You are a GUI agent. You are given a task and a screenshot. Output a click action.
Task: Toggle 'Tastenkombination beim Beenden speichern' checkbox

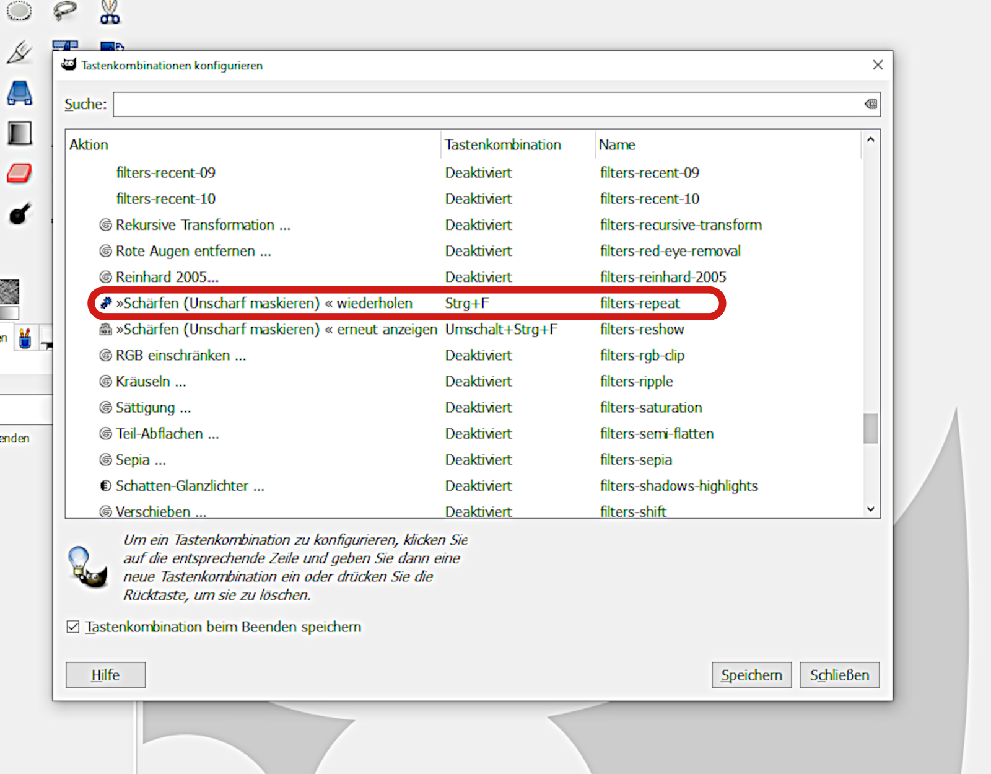tap(73, 627)
